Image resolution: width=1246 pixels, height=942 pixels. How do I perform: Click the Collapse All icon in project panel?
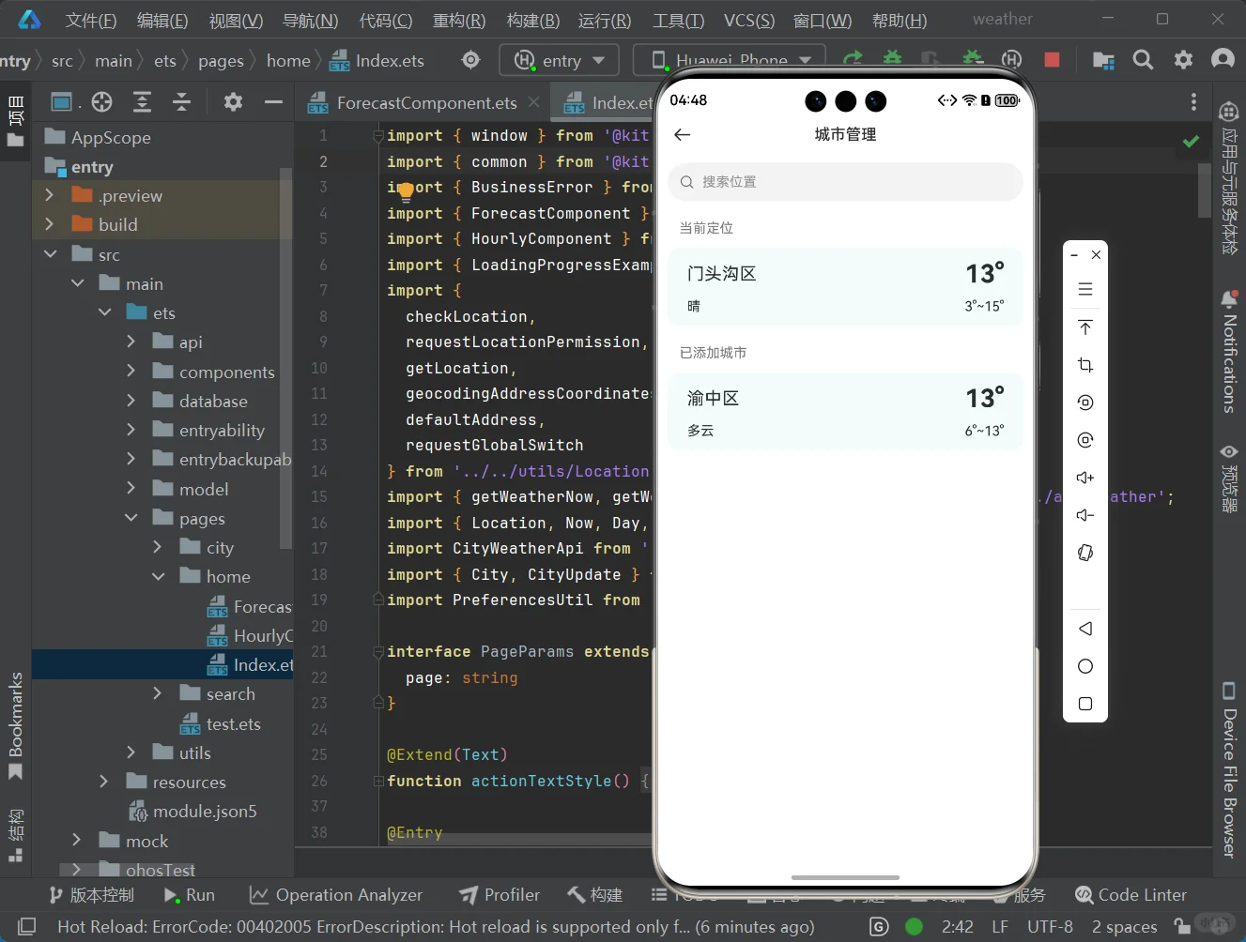coord(182,102)
